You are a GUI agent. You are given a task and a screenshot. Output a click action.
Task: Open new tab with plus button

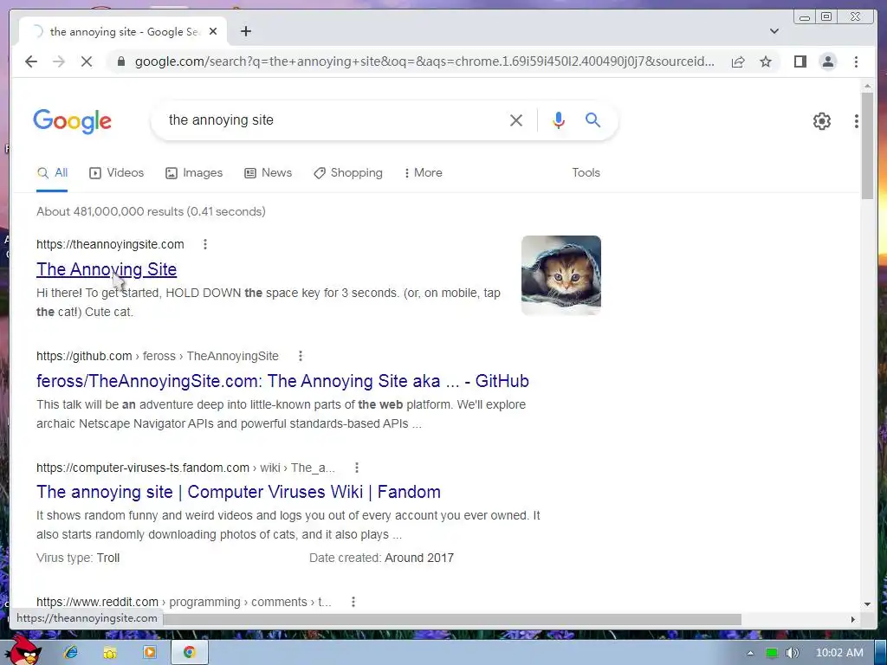click(x=245, y=32)
